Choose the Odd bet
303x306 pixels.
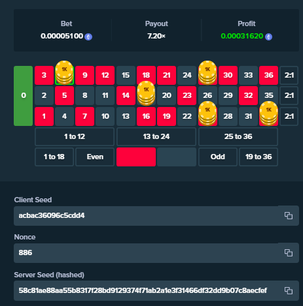coord(218,157)
